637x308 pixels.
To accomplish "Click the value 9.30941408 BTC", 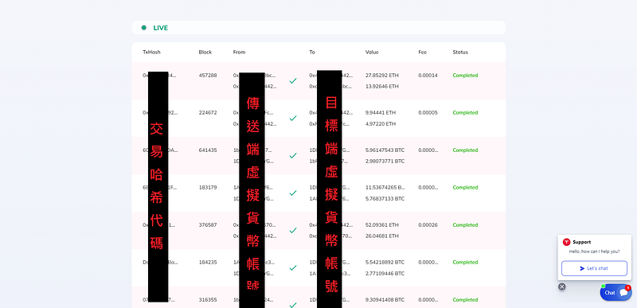I will [385, 299].
